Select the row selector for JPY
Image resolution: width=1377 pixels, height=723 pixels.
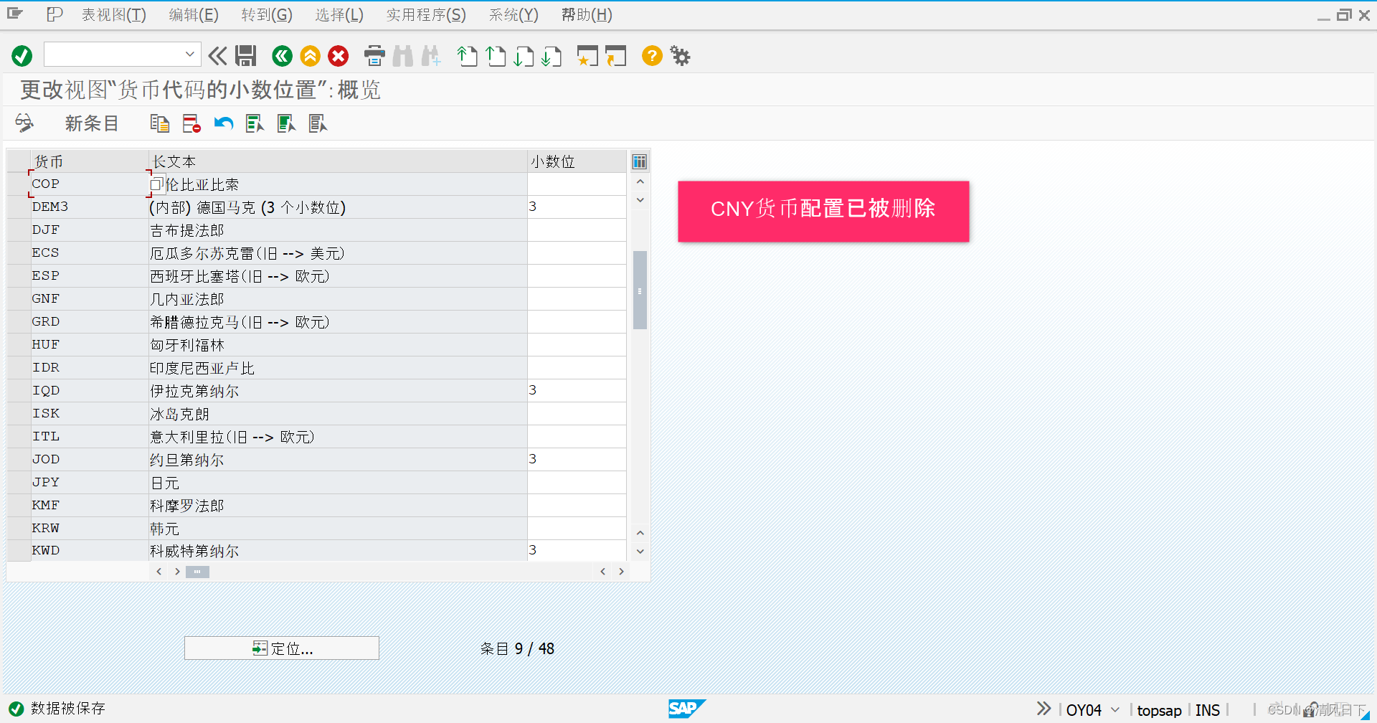click(19, 483)
